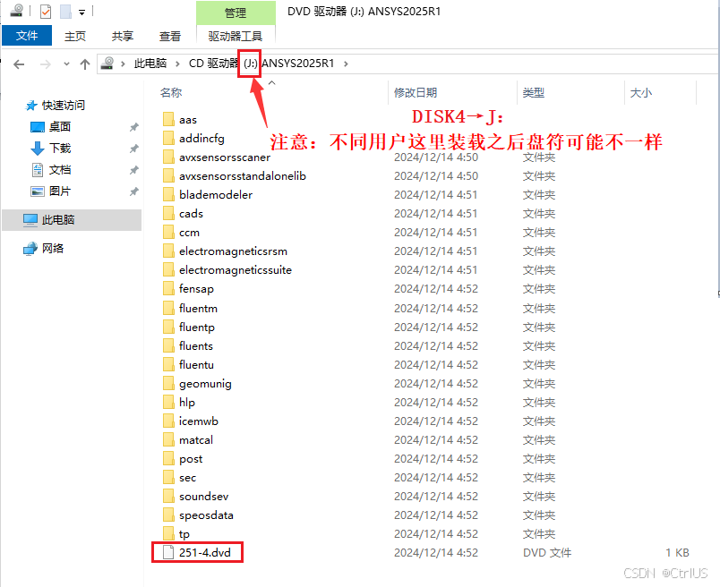Image resolution: width=720 pixels, height=587 pixels.
Task: Select the tp folder name
Action: coord(184,534)
